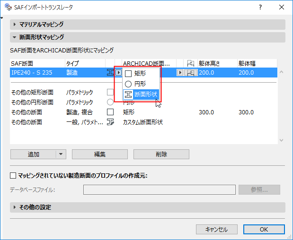Click the list scroll down arrow

click(282, 140)
